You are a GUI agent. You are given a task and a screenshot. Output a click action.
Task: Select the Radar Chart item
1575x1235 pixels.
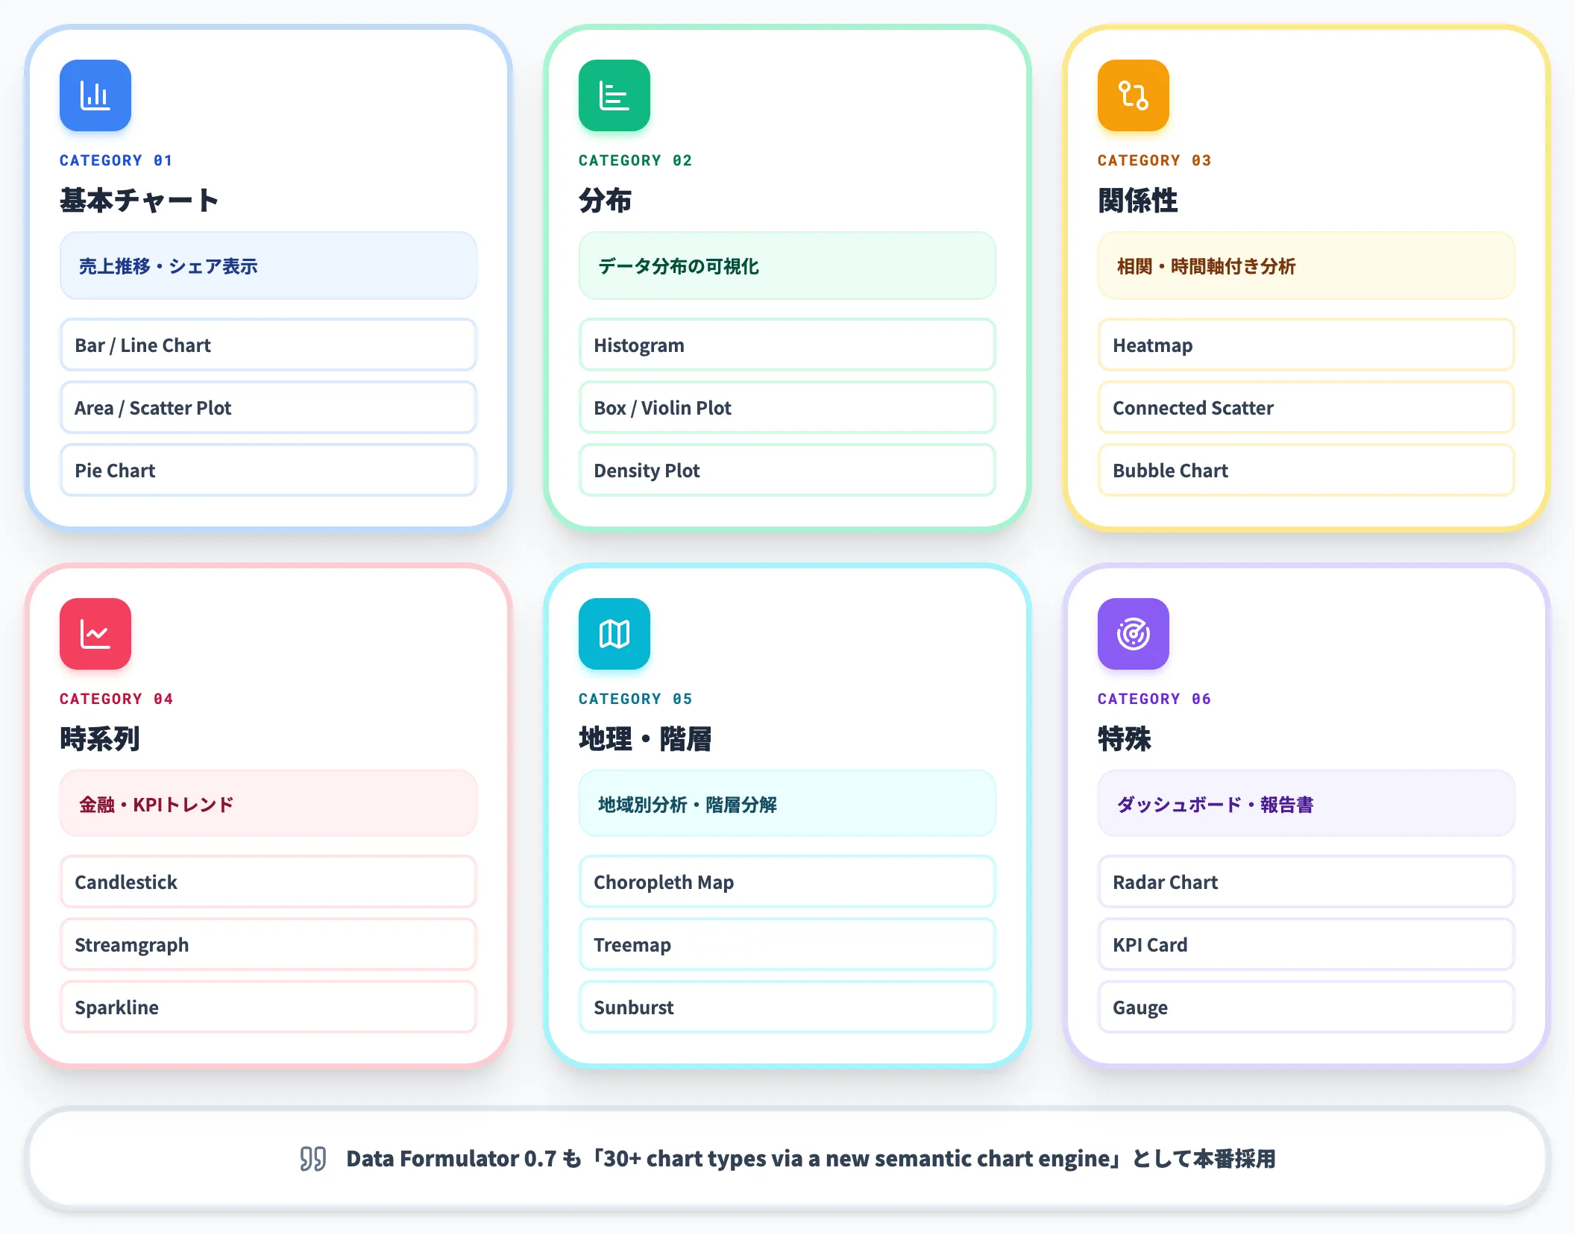tap(1307, 882)
